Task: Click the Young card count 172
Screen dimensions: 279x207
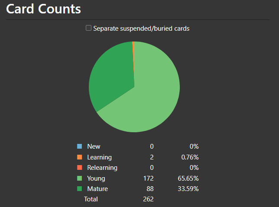Action: tap(148, 178)
